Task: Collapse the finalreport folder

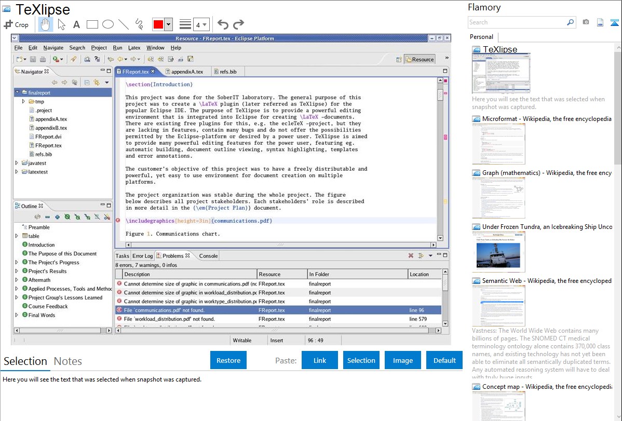Action: 18,92
